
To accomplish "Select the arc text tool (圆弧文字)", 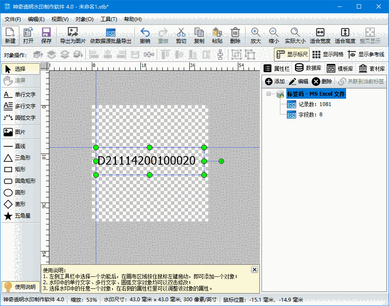I will pyautogui.click(x=20, y=118).
